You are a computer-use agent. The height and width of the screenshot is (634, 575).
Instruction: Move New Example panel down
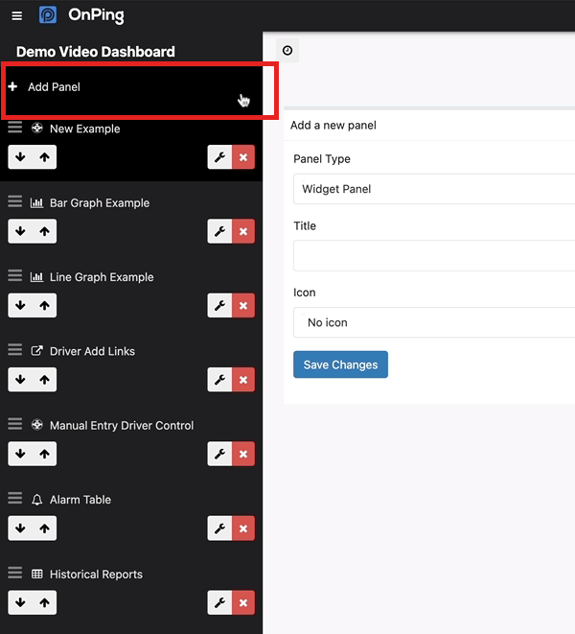click(x=20, y=157)
